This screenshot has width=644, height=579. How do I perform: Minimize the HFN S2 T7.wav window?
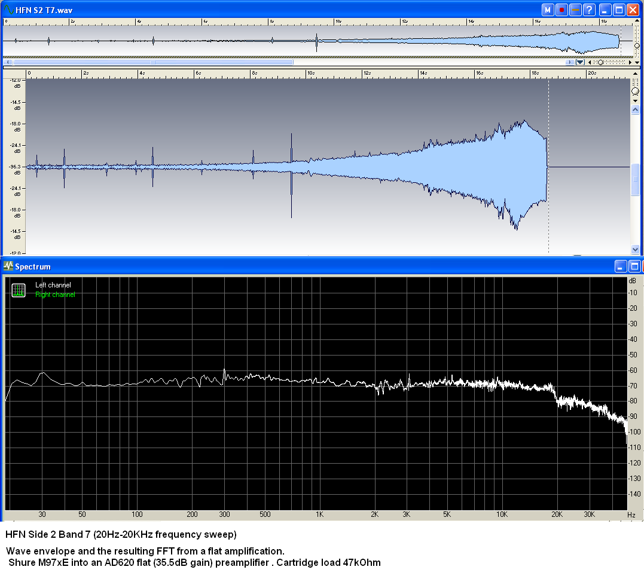(605, 10)
